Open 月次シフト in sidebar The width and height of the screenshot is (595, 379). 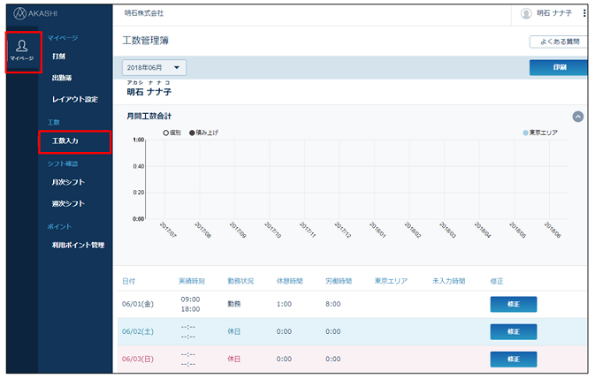pos(68,183)
